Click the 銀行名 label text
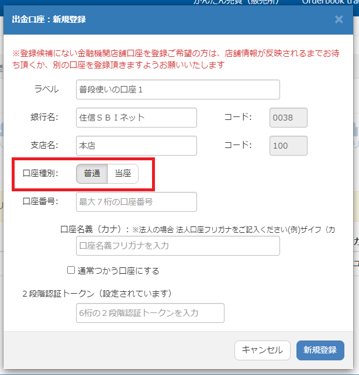Image resolution: width=359 pixels, height=375 pixels. [x=44, y=117]
